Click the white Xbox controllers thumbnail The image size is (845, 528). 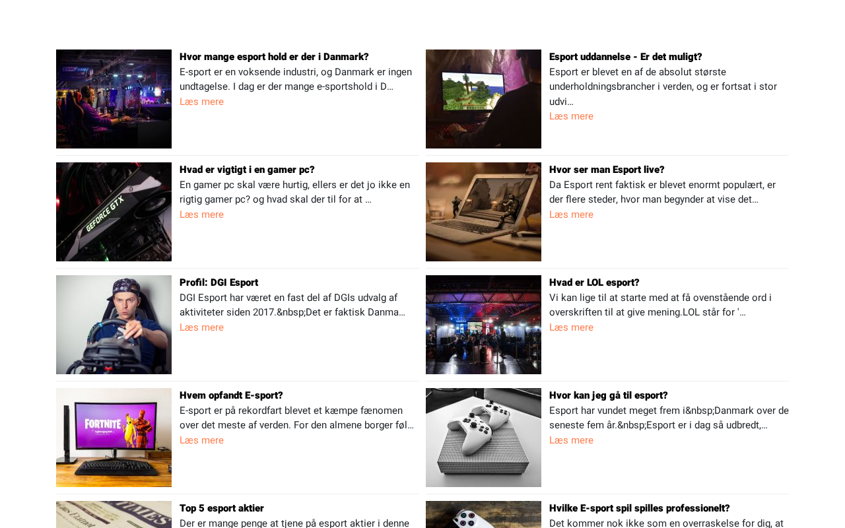pyautogui.click(x=483, y=438)
